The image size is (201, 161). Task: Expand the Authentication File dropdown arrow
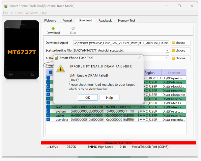167,58
